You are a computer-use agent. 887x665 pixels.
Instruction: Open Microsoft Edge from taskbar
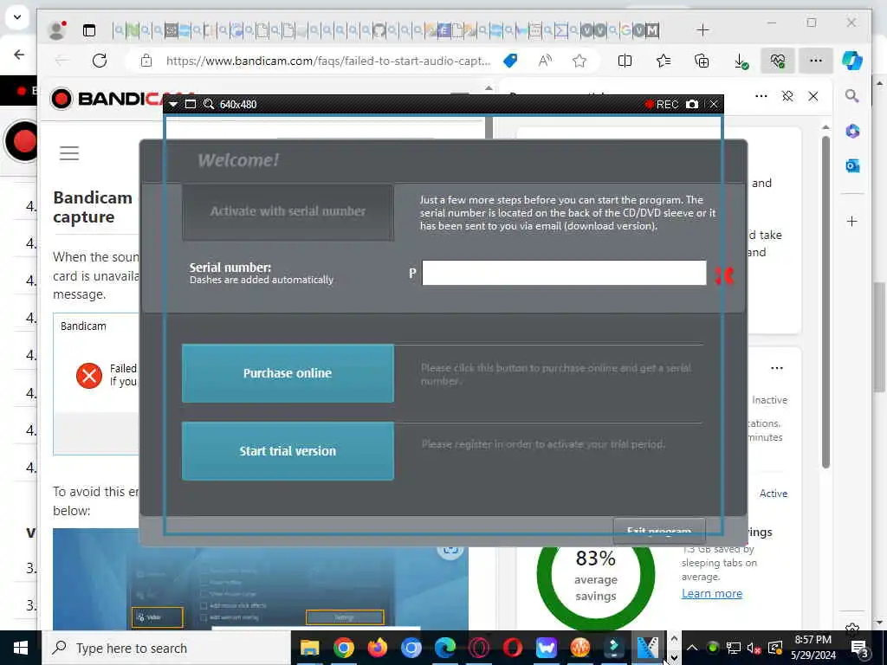coord(445,648)
